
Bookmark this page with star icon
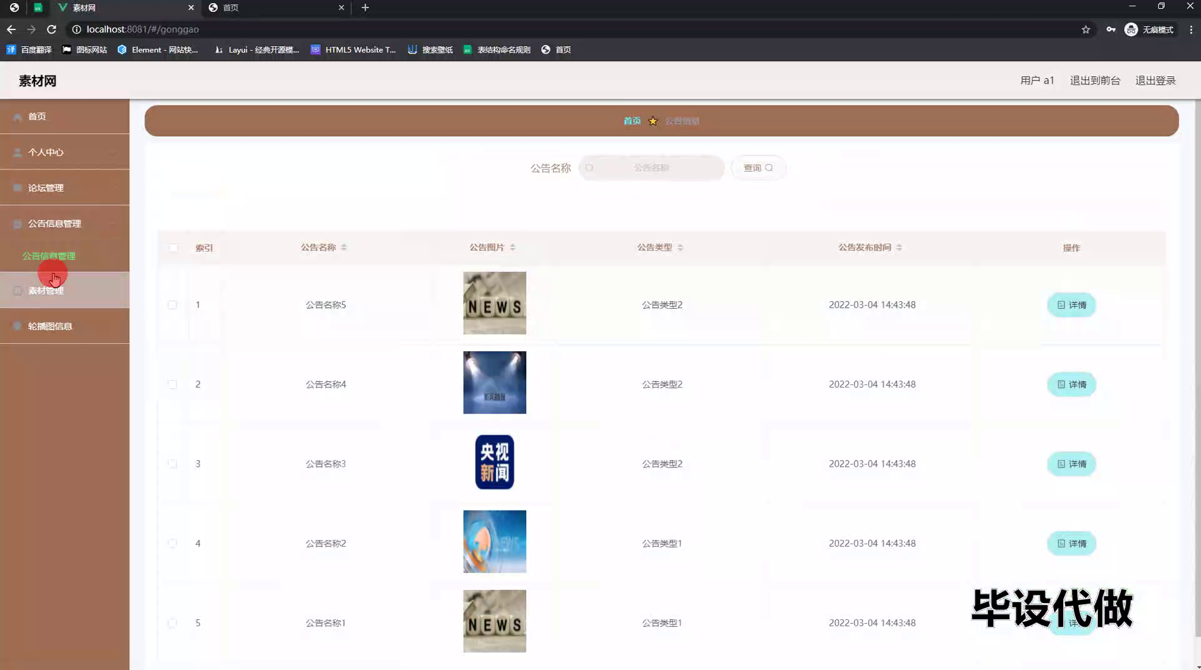pyautogui.click(x=1086, y=29)
